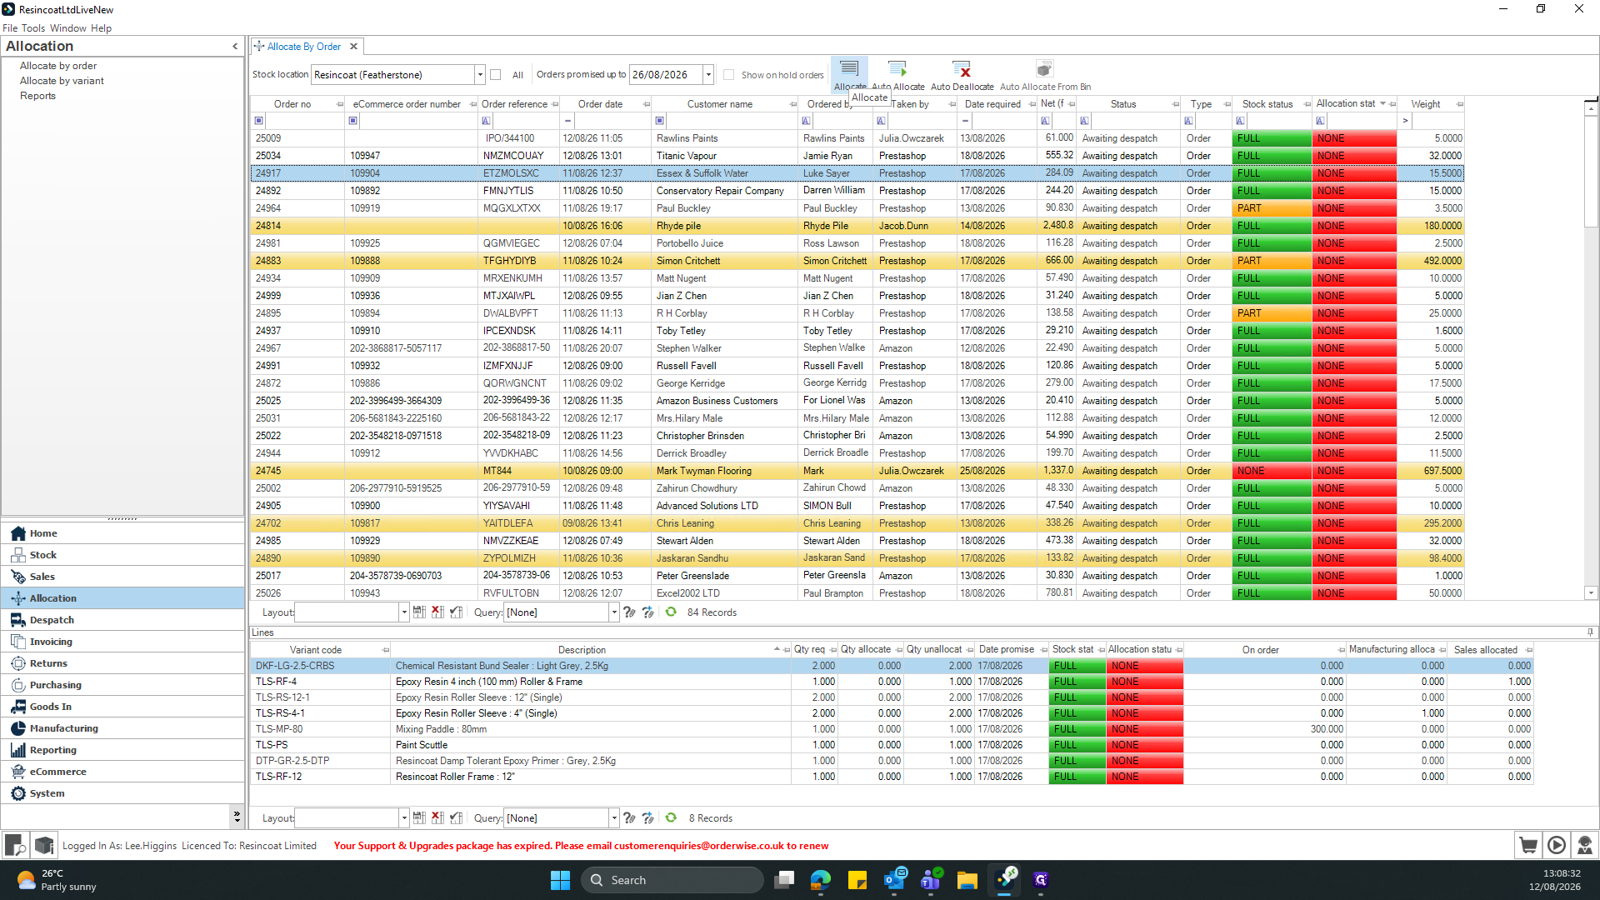Switch to Allocate By Order tab
1600x900 pixels.
303,47
